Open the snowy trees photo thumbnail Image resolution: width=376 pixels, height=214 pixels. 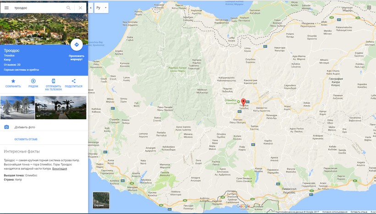tap(17, 107)
